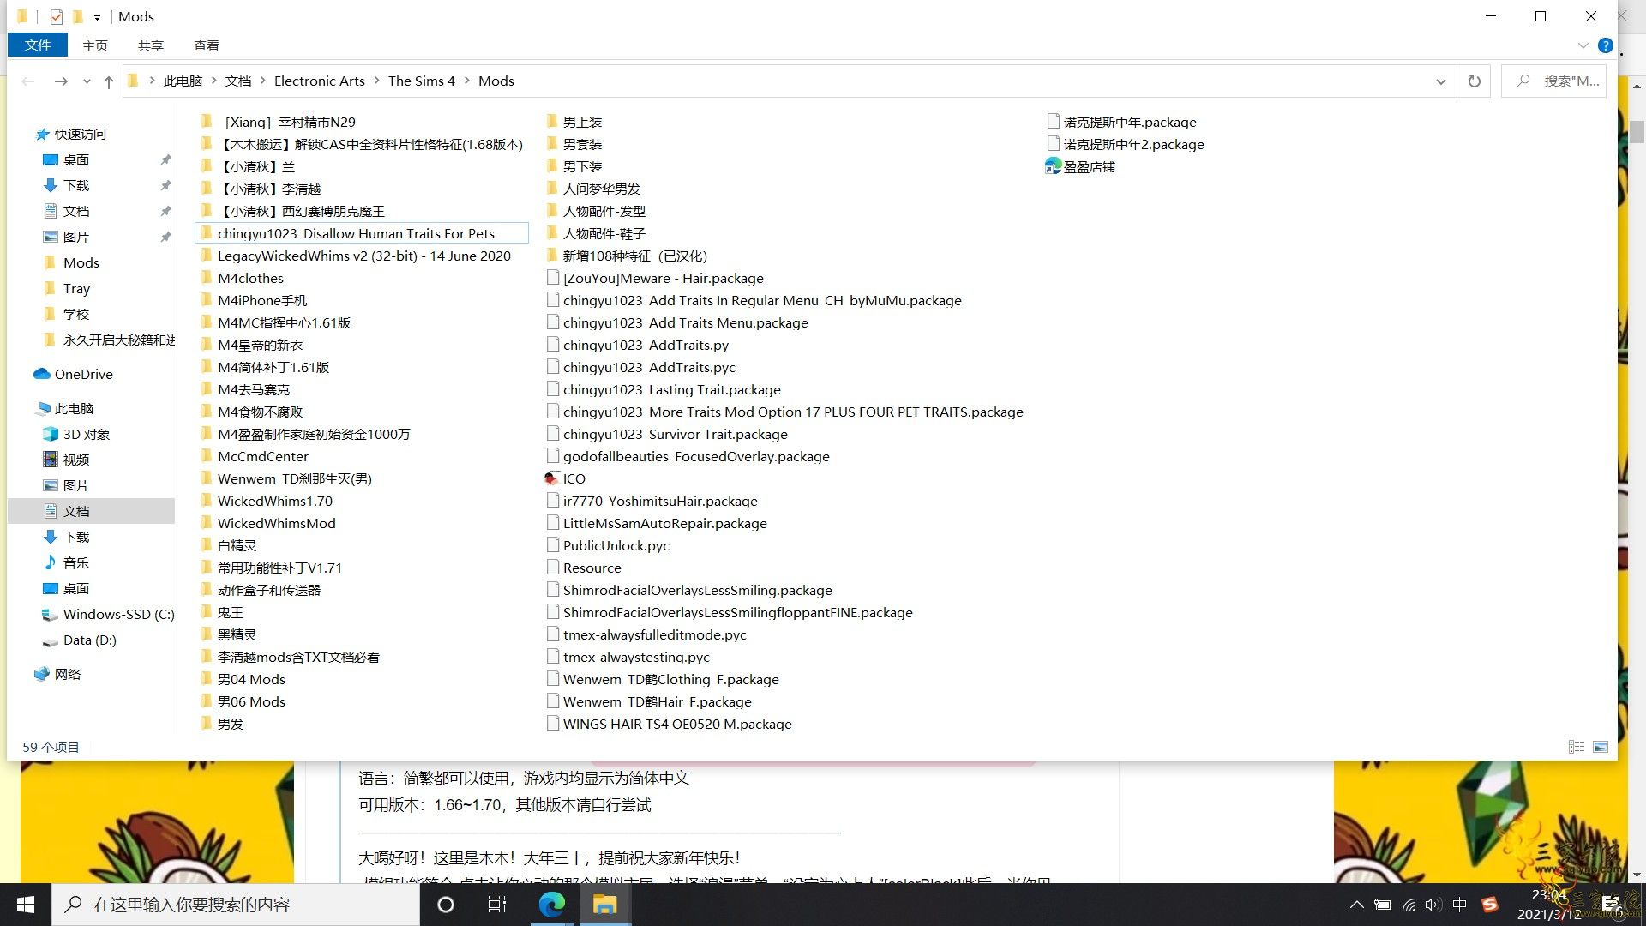Select the ICO file icon
The image size is (1646, 926).
point(552,478)
